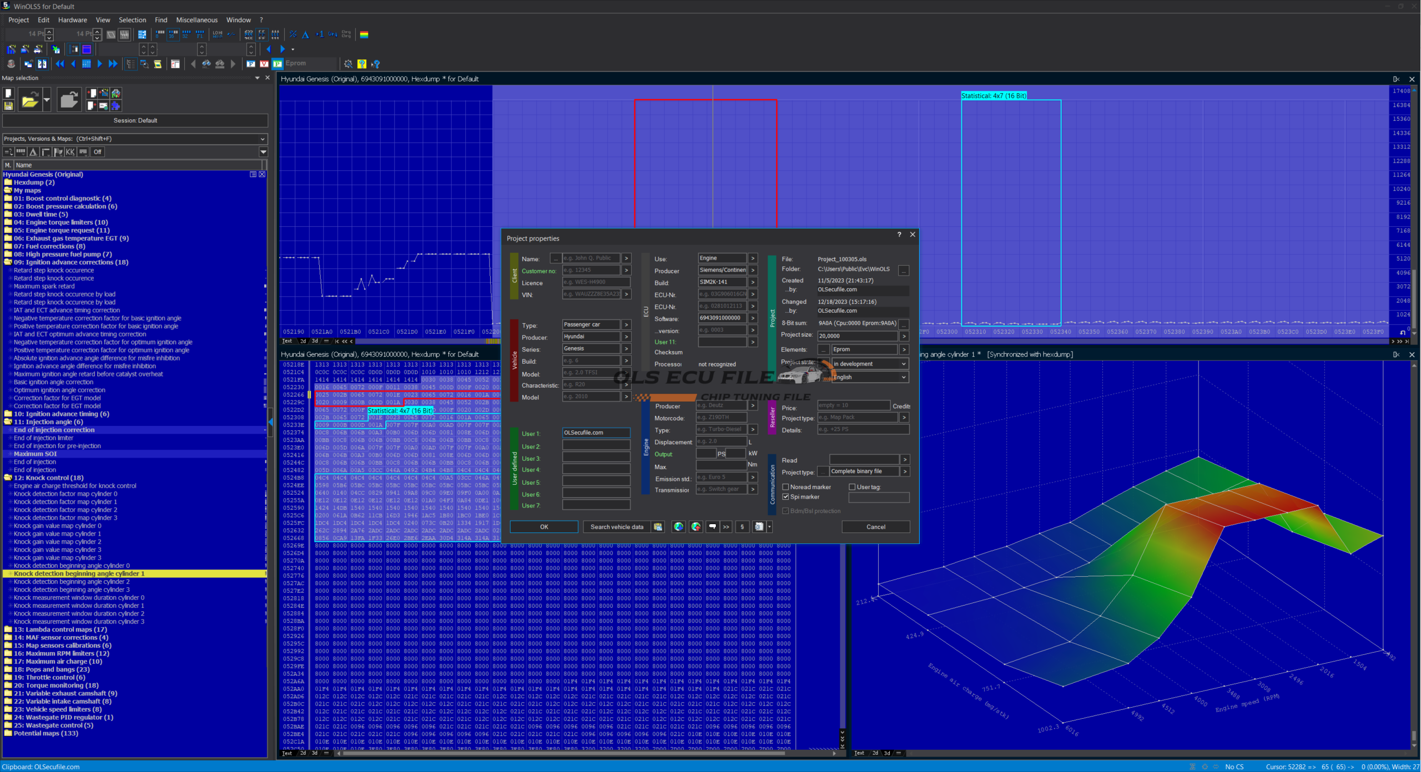Enable the User tag checkbox

pyautogui.click(x=852, y=487)
